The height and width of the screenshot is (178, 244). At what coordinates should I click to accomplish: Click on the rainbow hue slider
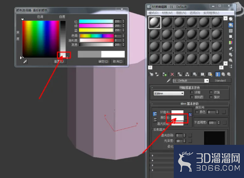[x=96, y=36]
